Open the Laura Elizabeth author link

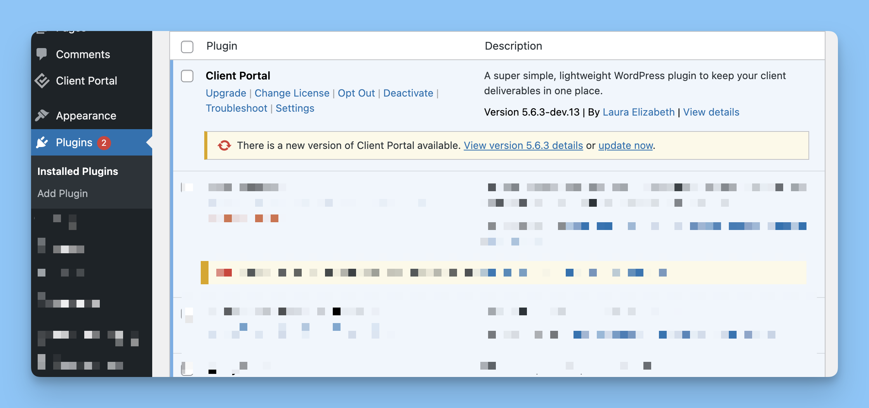[639, 112]
